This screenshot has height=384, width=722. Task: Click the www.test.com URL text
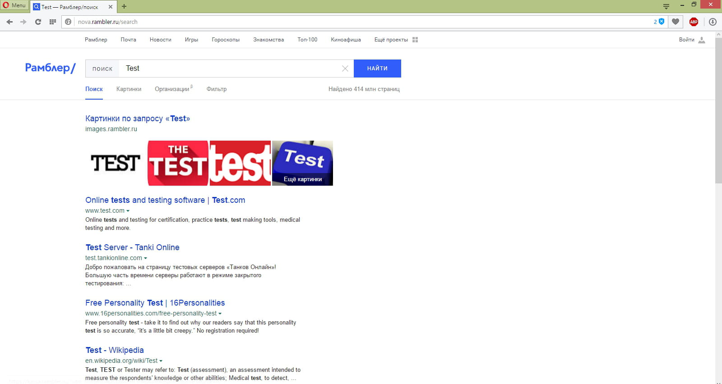105,210
